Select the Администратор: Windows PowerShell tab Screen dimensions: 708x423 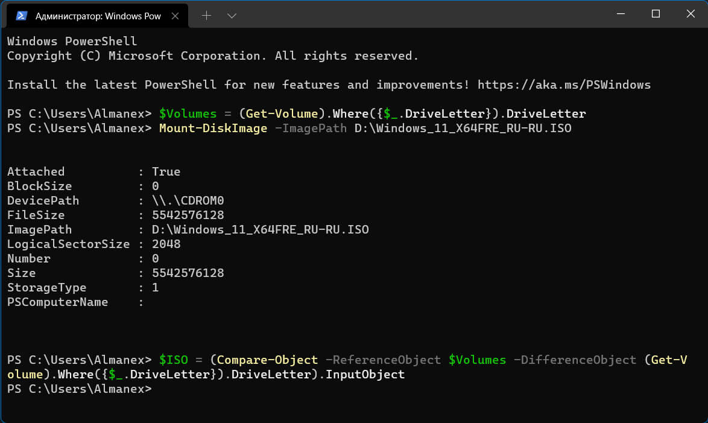(98, 16)
